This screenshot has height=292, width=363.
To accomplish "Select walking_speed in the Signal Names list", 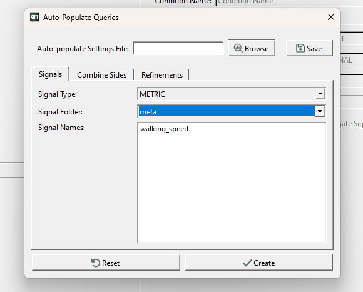I will pos(164,129).
